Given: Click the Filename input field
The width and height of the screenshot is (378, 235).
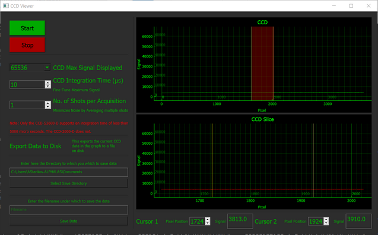Looking at the screenshot, I should tap(69, 209).
